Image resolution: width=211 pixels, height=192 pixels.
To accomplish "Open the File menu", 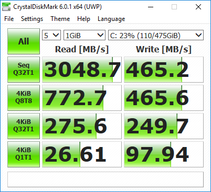I will [x=9, y=19].
